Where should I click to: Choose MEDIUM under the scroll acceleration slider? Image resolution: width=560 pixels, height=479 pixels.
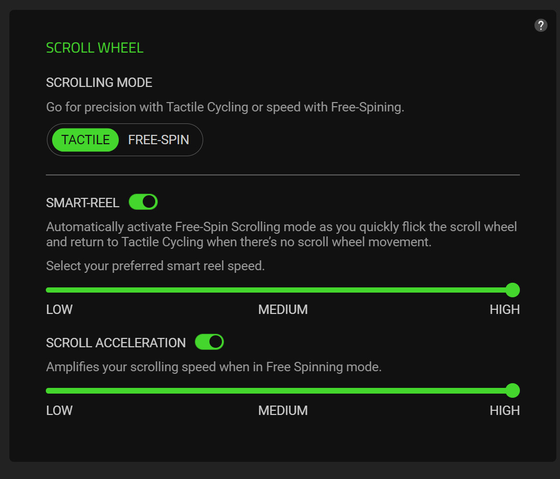pos(283,411)
